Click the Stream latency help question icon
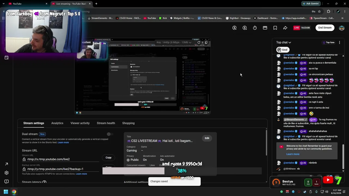Screen dimensions: 349x196 (x=44, y=182)
